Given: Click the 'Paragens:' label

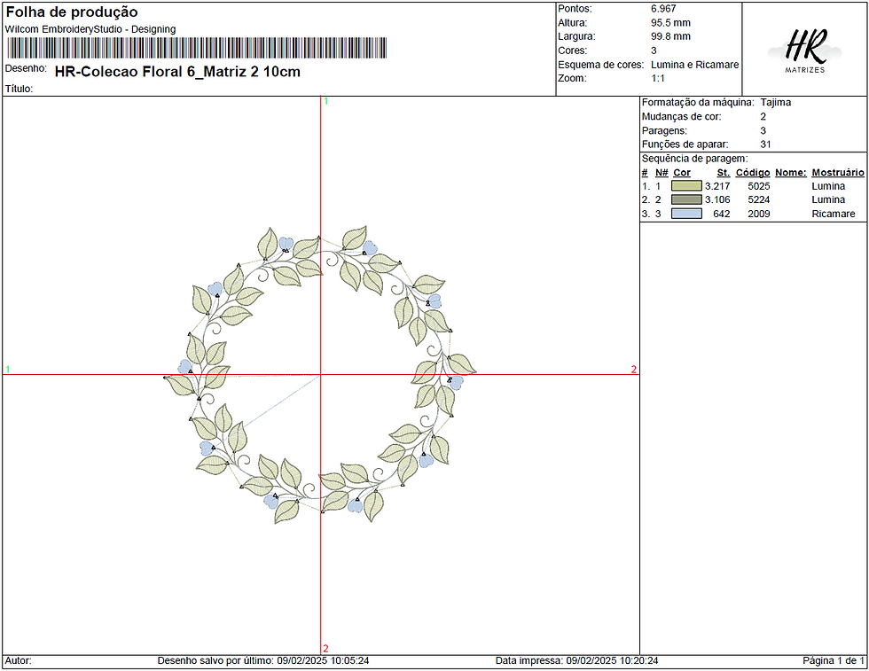Looking at the screenshot, I should pos(664,131).
